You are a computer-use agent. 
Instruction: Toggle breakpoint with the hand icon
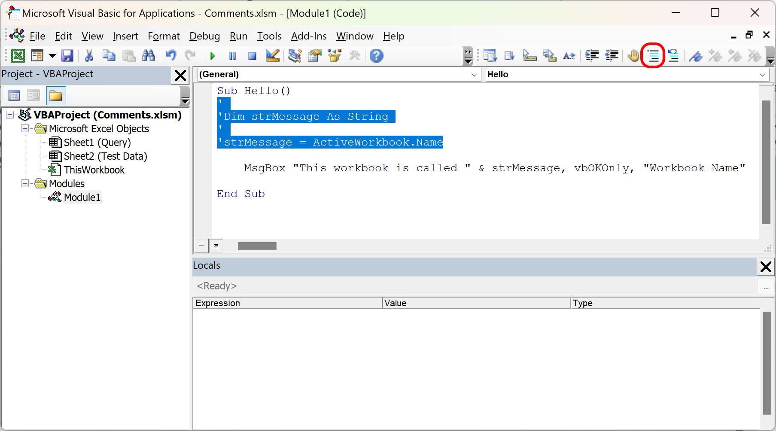(633, 56)
